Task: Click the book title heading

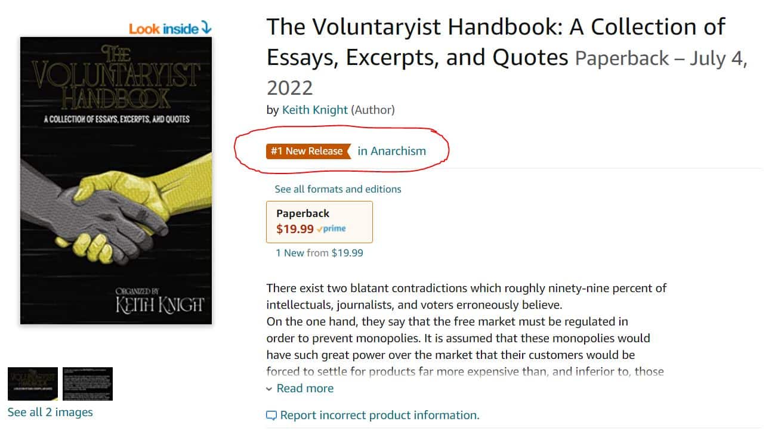Action: pos(495,42)
